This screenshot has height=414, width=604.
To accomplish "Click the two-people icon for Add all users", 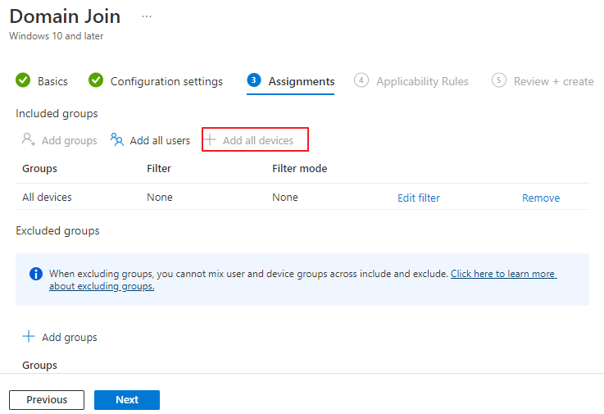I will pos(116,139).
